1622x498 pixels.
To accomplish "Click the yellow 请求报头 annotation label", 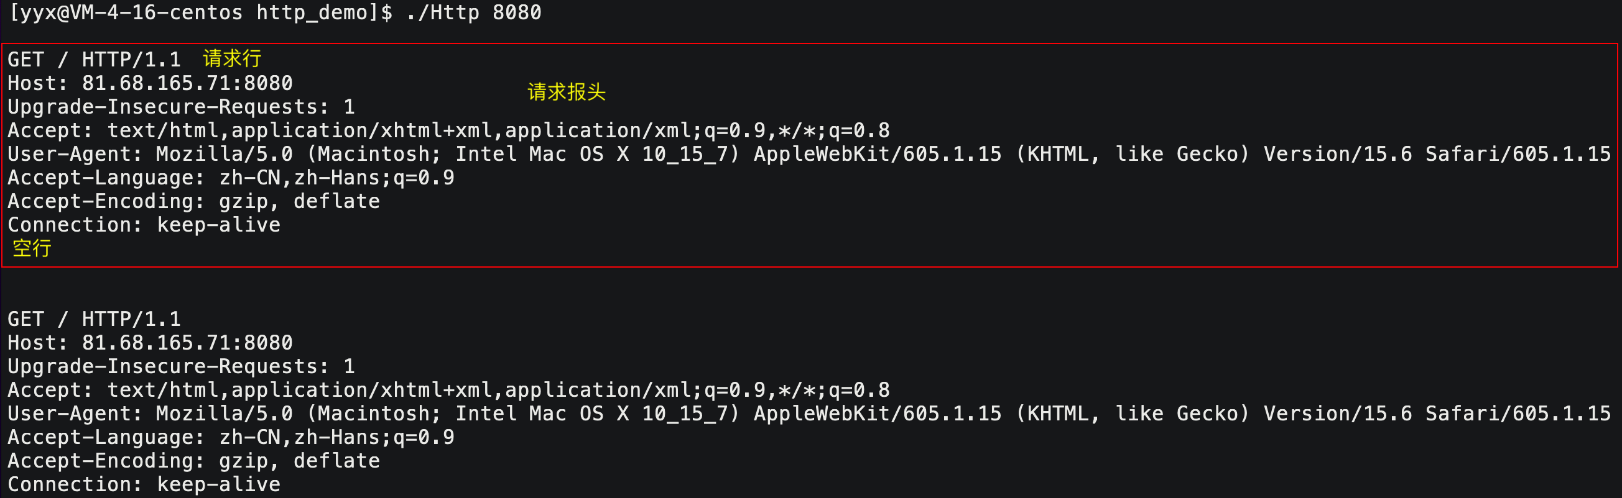I will [566, 92].
